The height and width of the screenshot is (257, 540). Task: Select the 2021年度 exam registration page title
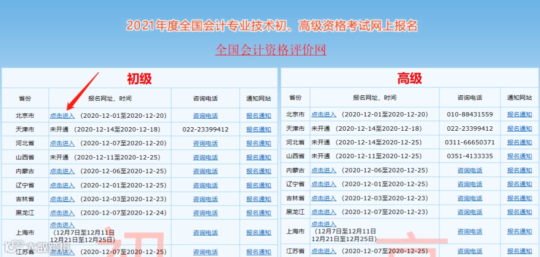pos(271,26)
